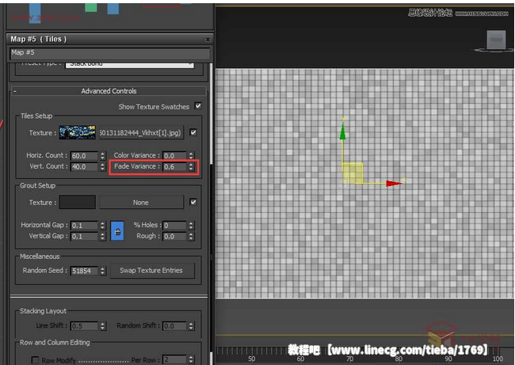Enable the Row Modify checkbox
Screen dimensions: 515x365
pyautogui.click(x=35, y=359)
